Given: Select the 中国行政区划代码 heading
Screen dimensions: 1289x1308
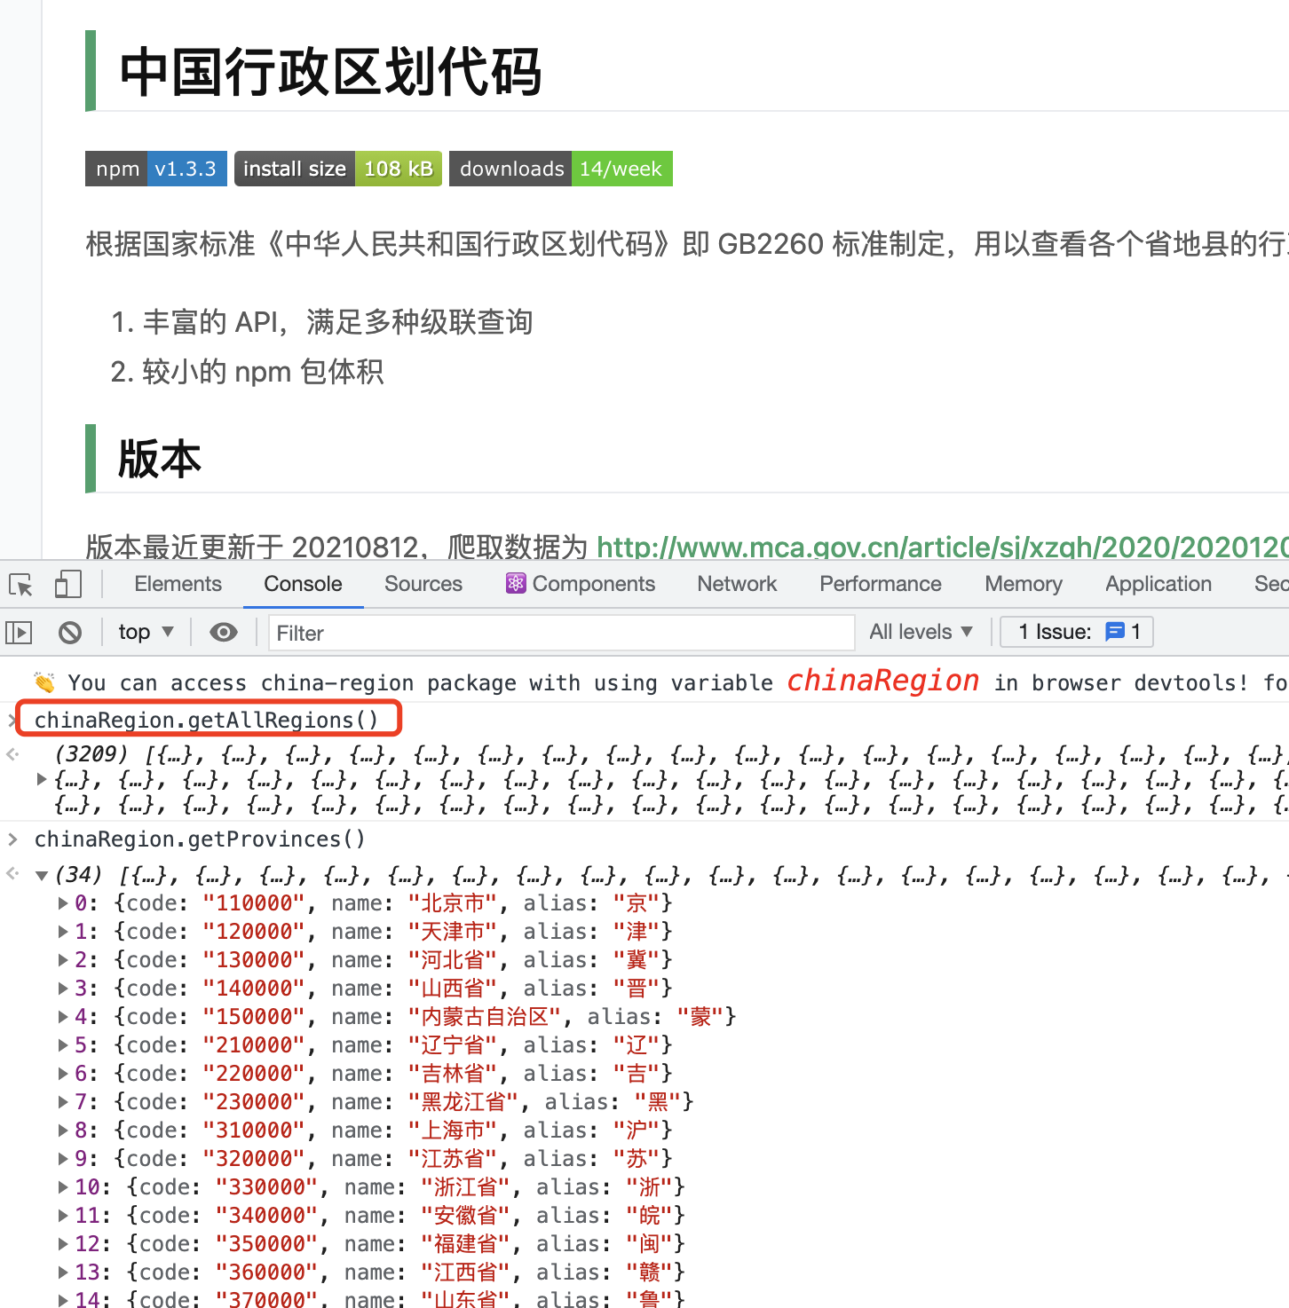Looking at the screenshot, I should [330, 72].
